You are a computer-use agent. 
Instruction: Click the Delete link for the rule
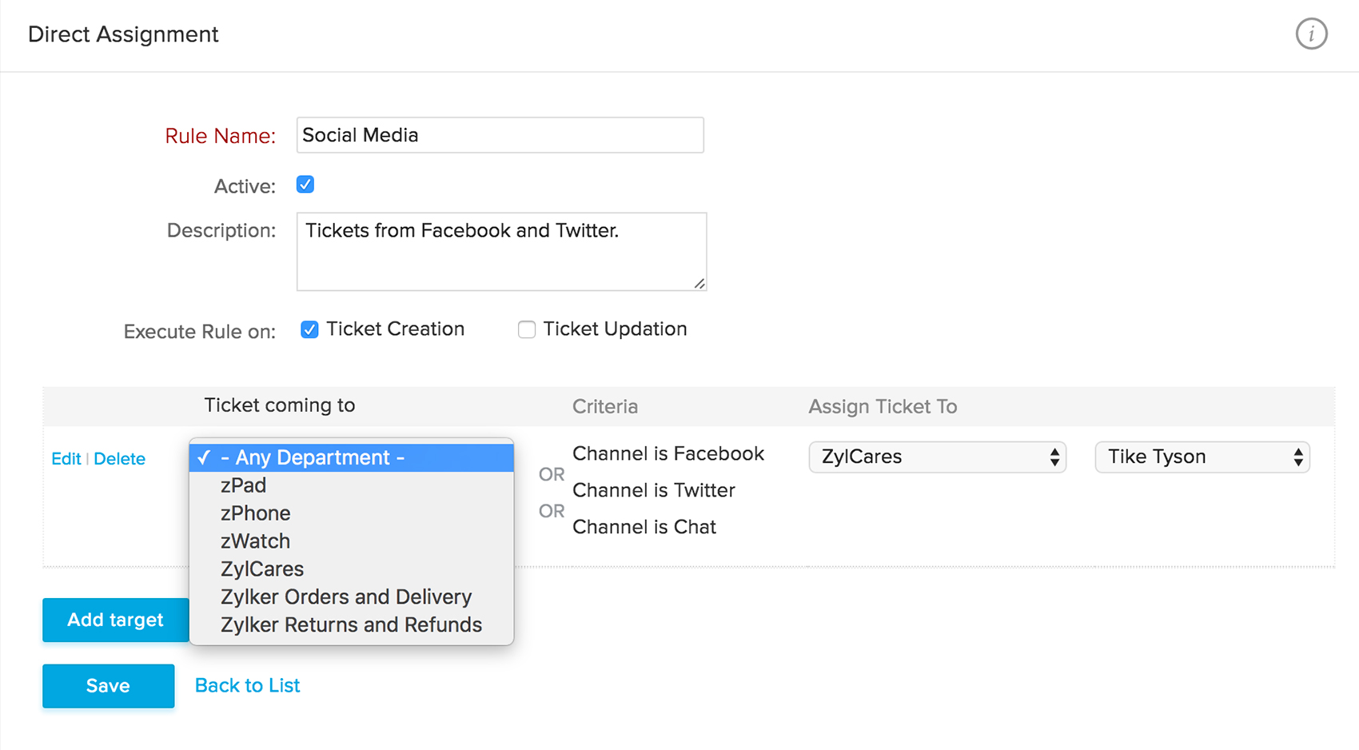[x=119, y=459]
